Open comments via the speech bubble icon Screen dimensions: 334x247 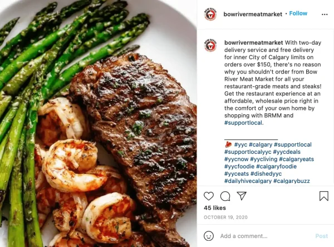click(x=225, y=196)
